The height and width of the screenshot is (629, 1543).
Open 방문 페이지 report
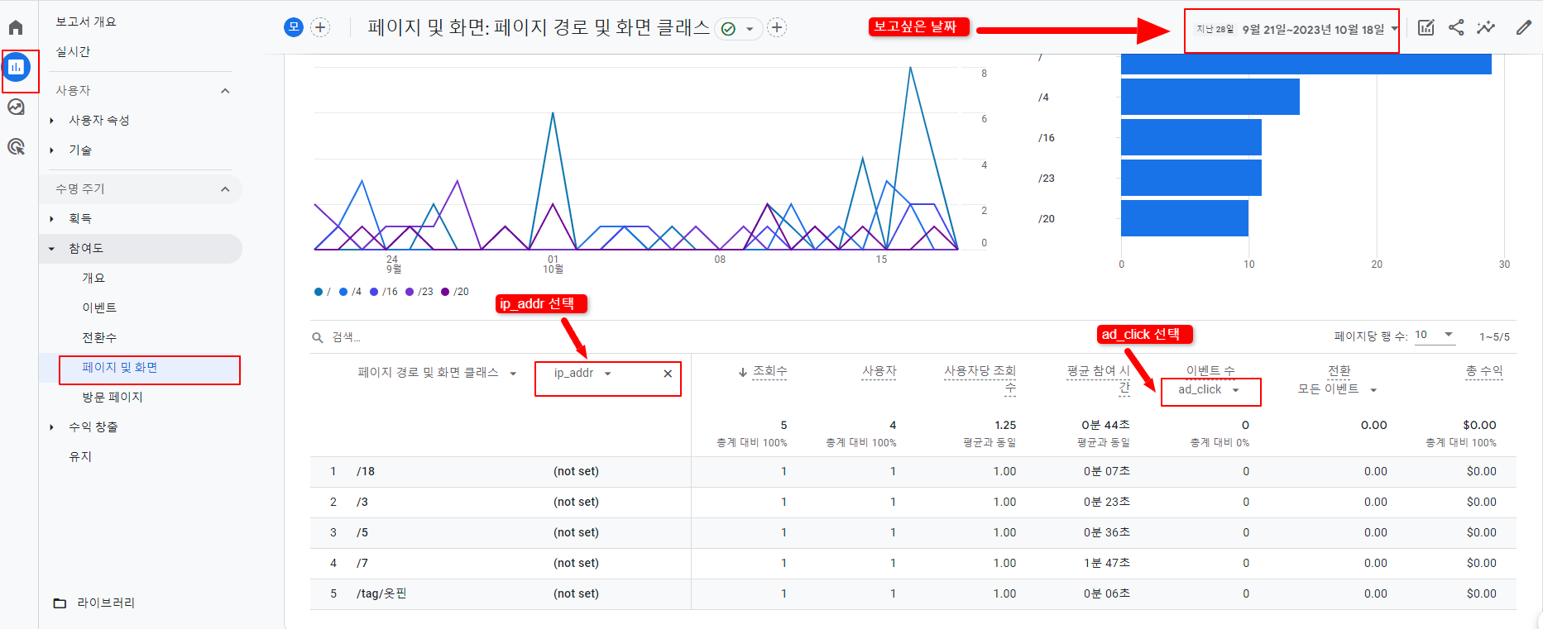113,397
